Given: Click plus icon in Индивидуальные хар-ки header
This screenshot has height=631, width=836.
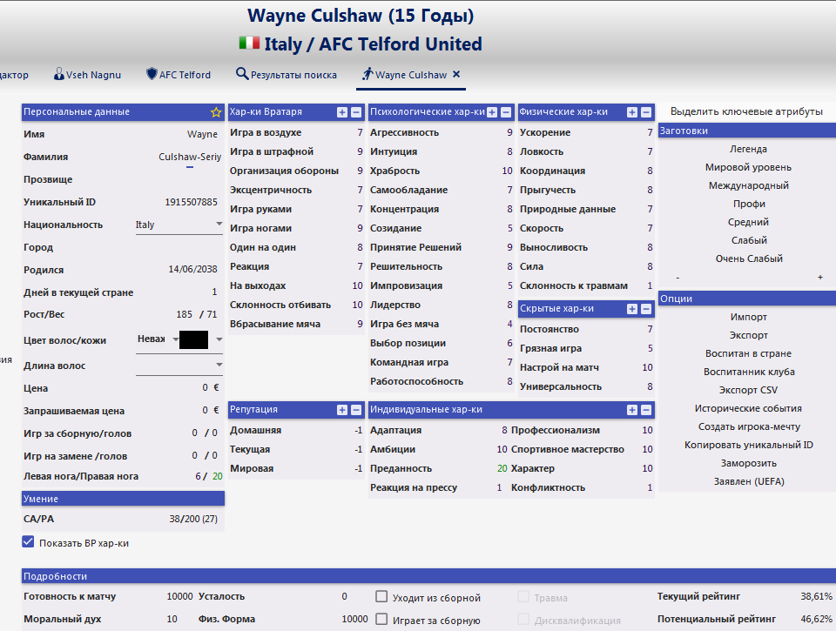Looking at the screenshot, I should pos(632,410).
